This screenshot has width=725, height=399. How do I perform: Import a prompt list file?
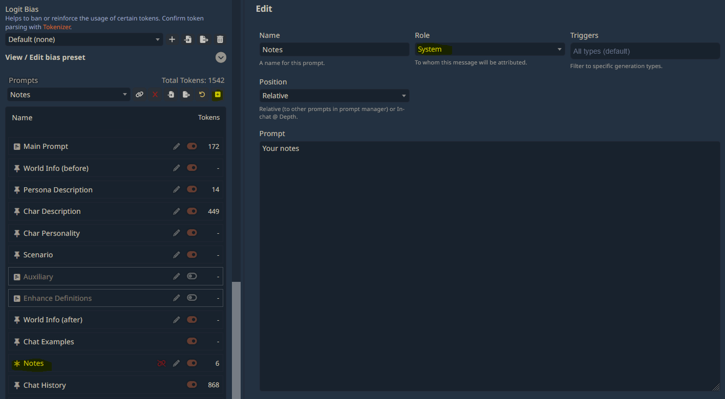(171, 95)
